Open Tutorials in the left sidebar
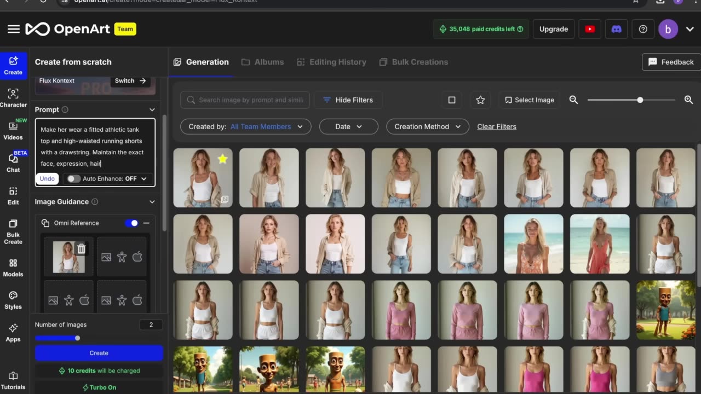Viewport: 701px width, 394px height. coord(13,381)
